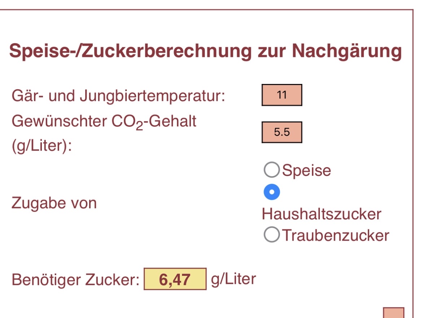
Task: Click the 'Speise' option label text
Action: click(306, 170)
